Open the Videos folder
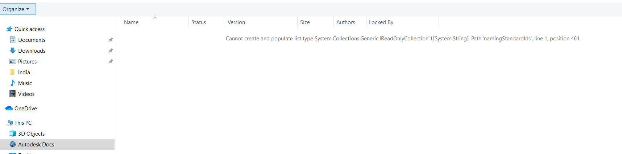The image size is (622, 154). [x=26, y=94]
